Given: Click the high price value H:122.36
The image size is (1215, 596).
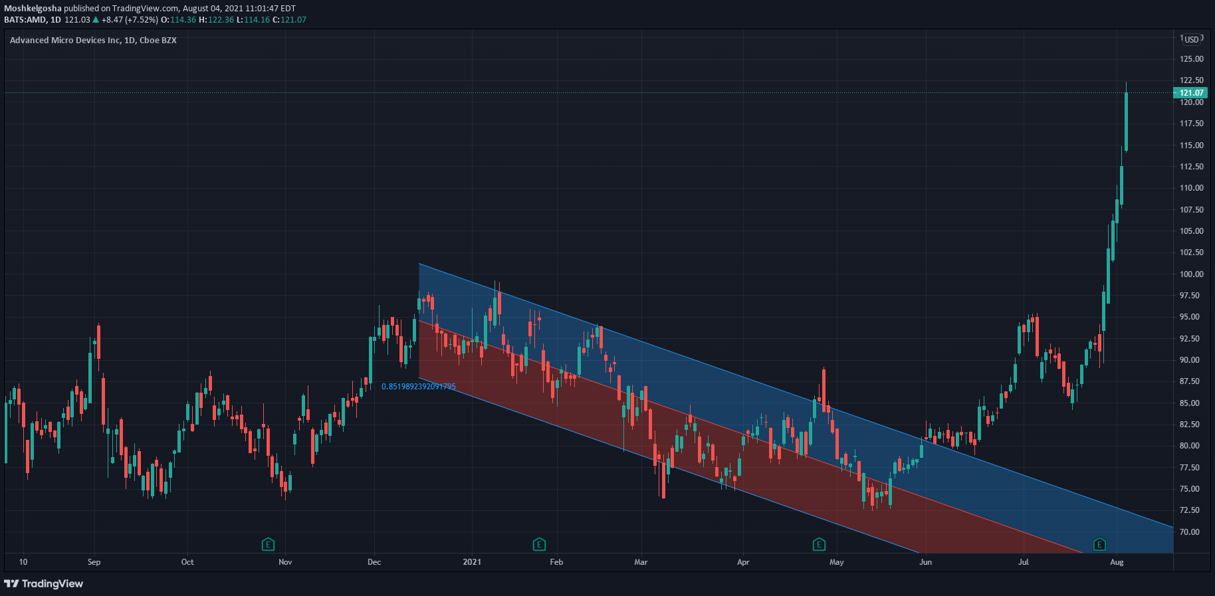Looking at the screenshot, I should point(217,20).
